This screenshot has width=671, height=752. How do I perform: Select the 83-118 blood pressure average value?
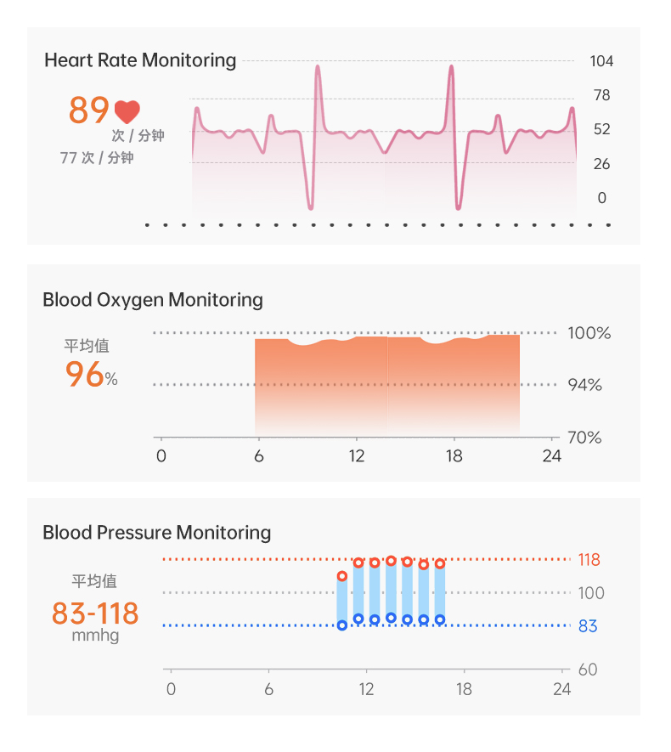(95, 613)
